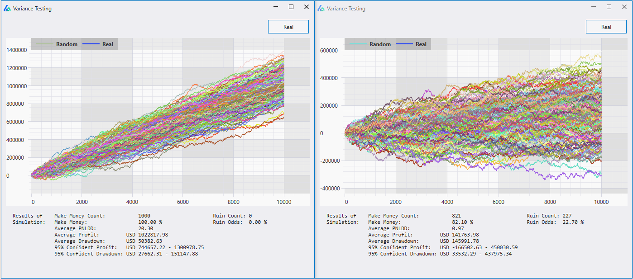Toggle the Random series label in left chart legend
Viewport: 633px width, 279px height.
[67, 44]
